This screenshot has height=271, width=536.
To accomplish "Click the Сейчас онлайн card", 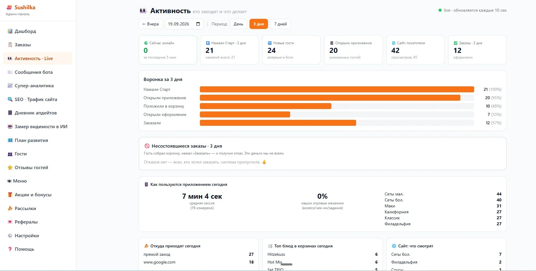I will tap(168, 50).
